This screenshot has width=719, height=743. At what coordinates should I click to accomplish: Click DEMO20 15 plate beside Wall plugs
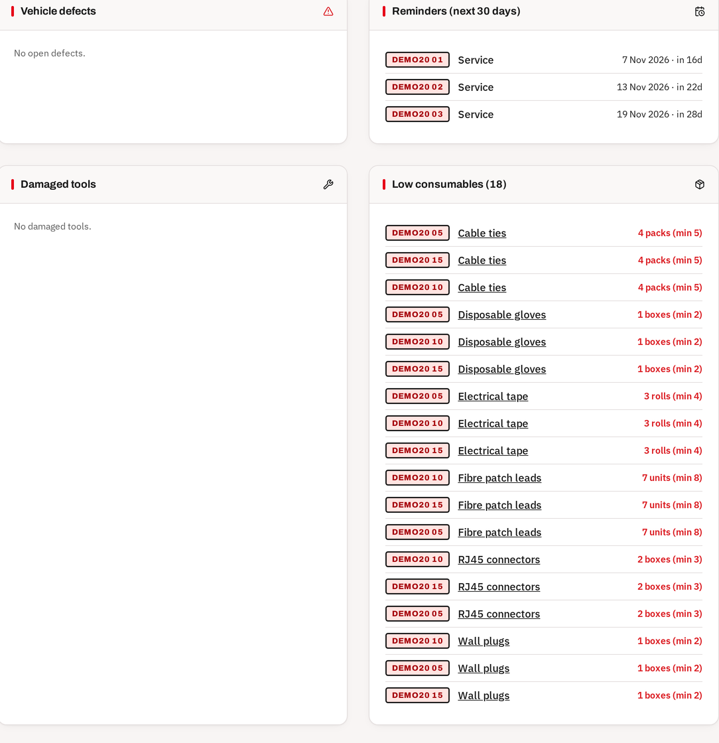pyautogui.click(x=417, y=695)
